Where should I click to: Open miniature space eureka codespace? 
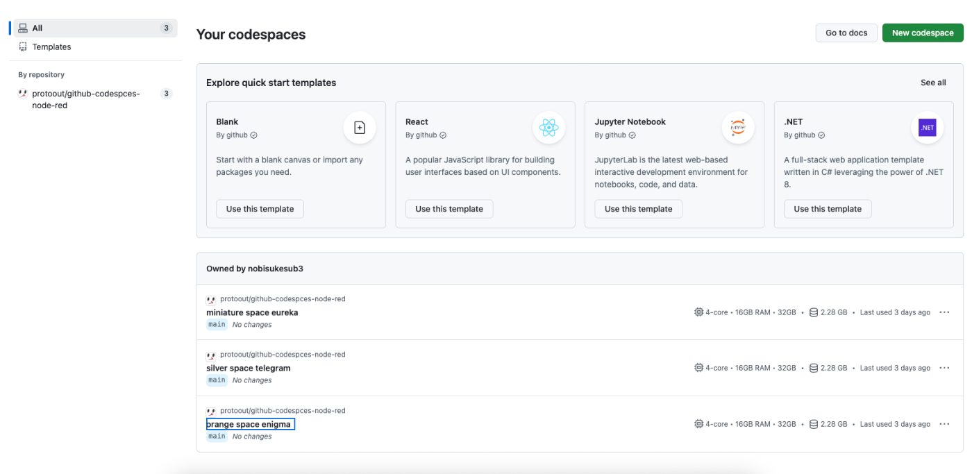click(252, 312)
